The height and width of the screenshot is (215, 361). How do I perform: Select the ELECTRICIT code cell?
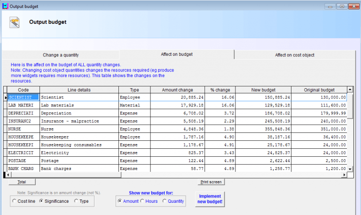pos(23,153)
